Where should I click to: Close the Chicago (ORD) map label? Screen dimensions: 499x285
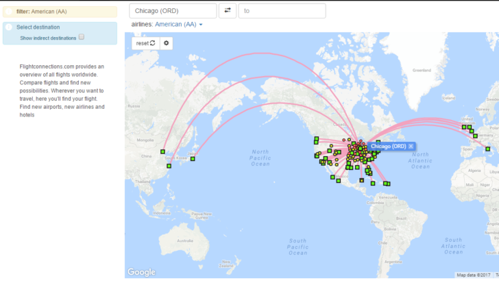point(411,147)
